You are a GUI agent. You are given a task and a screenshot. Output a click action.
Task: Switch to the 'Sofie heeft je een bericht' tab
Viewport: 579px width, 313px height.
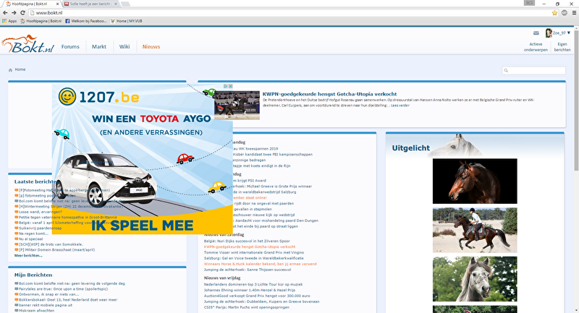click(x=91, y=4)
